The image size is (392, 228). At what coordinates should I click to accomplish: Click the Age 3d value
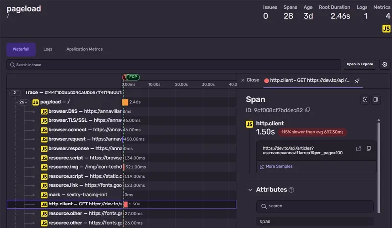[308, 16]
